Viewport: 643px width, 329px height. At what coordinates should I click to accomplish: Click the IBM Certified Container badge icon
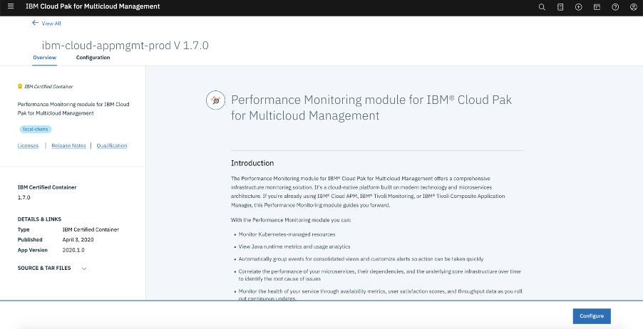pos(20,86)
